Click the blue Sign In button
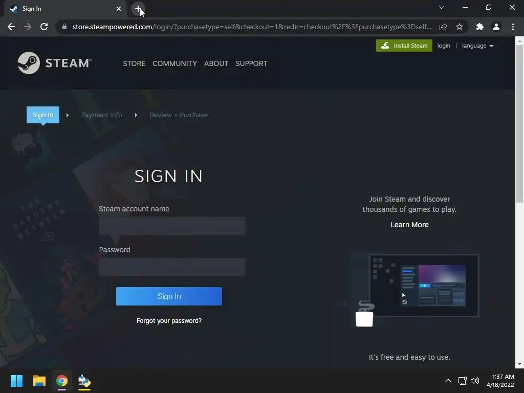Image resolution: width=524 pixels, height=393 pixels. [x=169, y=296]
